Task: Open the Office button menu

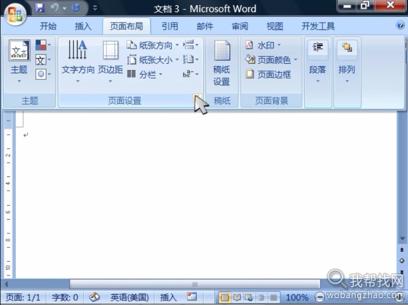Action: (x=15, y=14)
